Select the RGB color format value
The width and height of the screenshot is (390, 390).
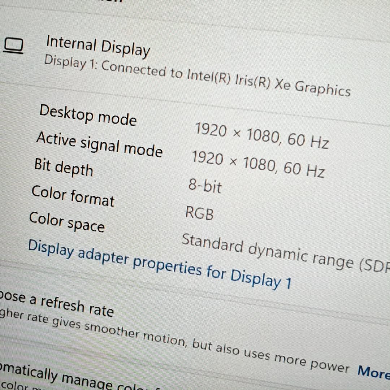pos(199,213)
